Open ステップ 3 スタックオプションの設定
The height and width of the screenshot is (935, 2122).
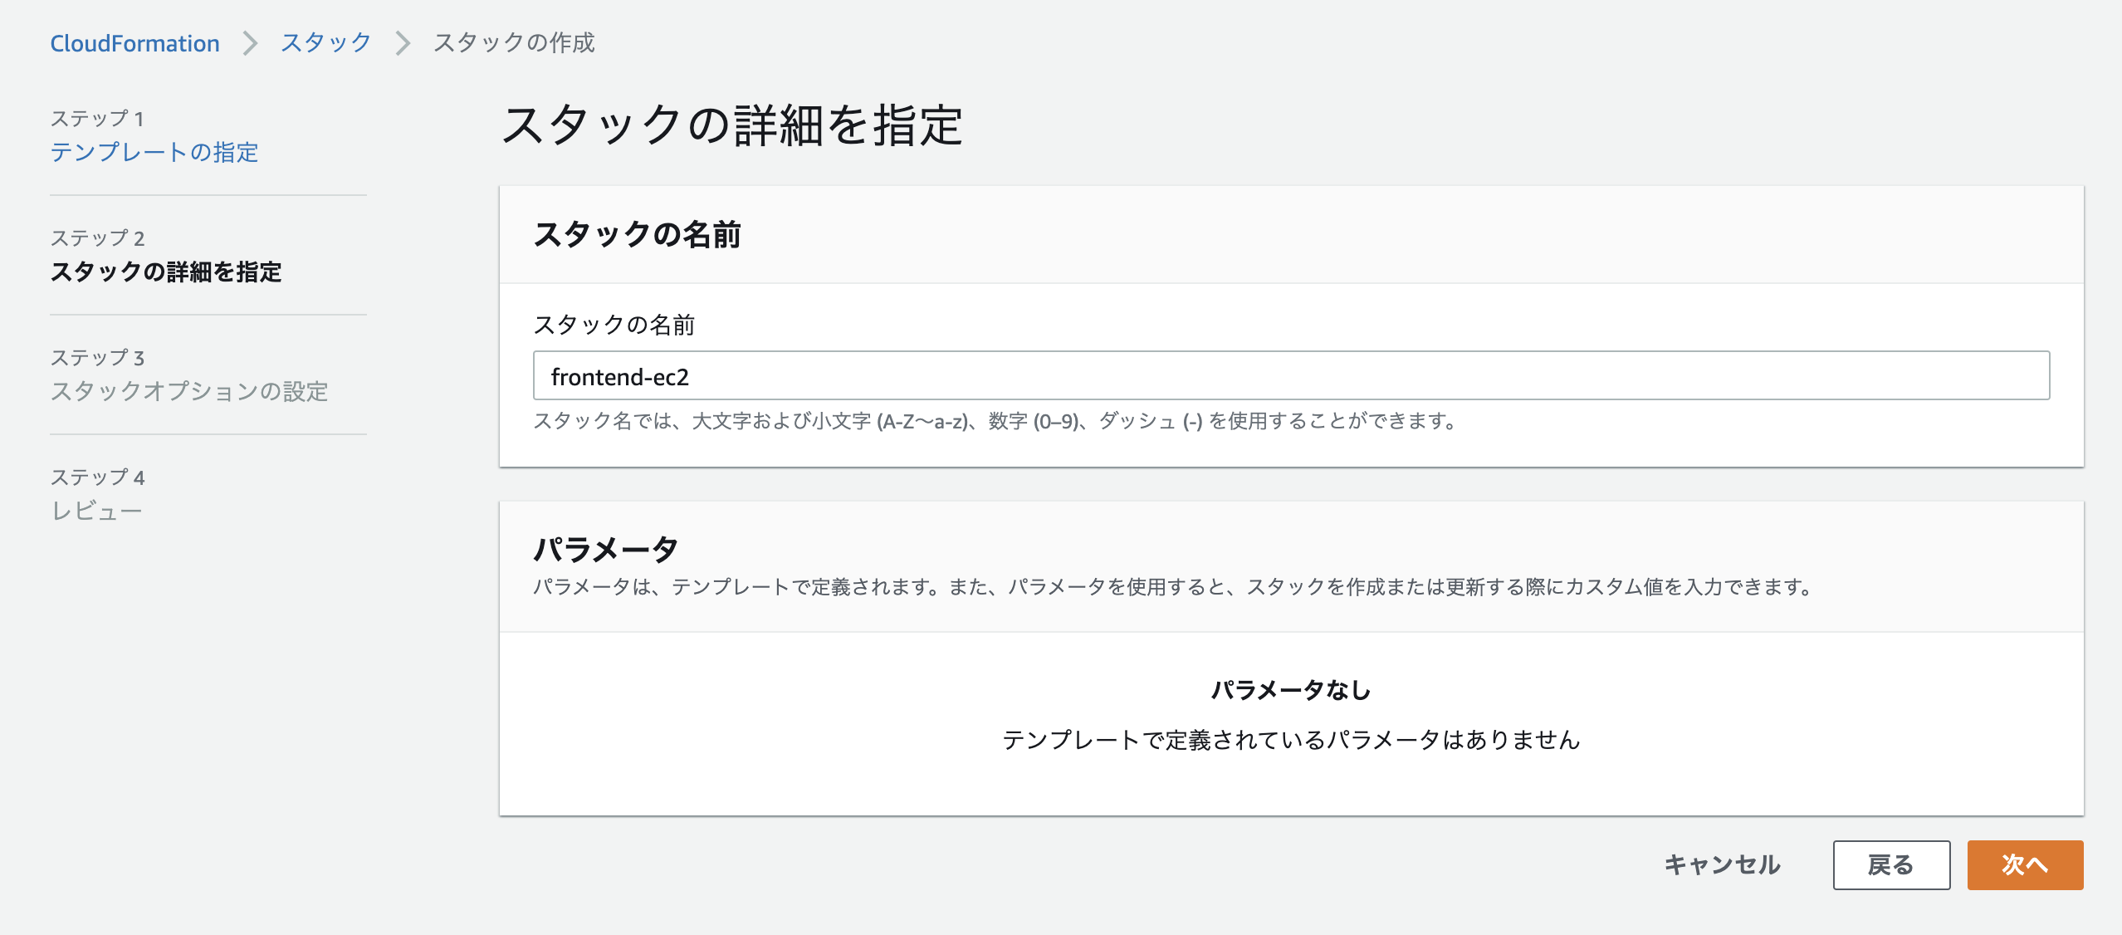point(189,392)
